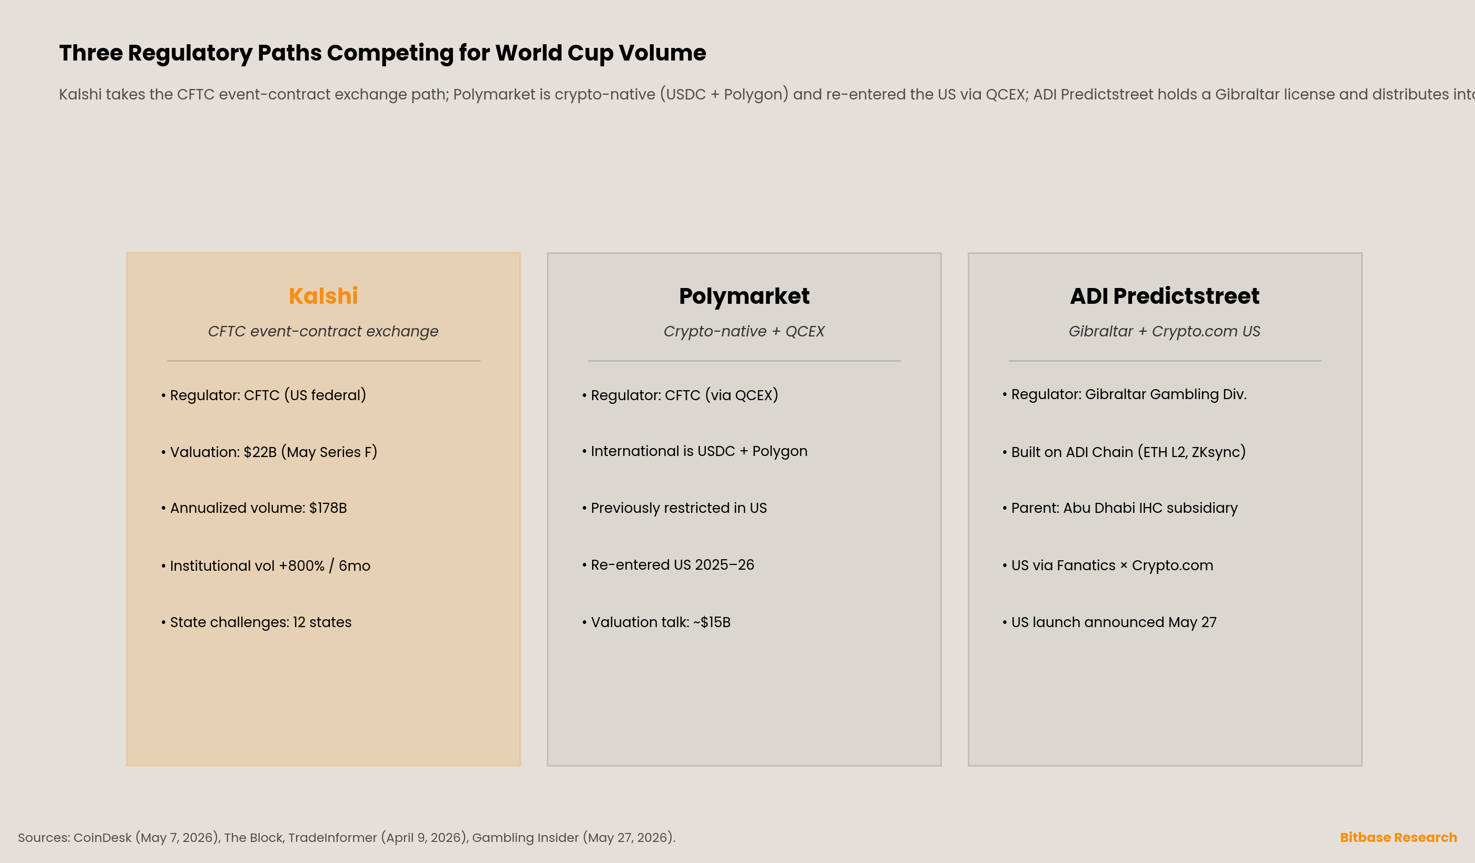The height and width of the screenshot is (863, 1475).
Task: Click 'Parent: Abu Dhabi IHC subsidiary' bullet
Action: [1120, 508]
